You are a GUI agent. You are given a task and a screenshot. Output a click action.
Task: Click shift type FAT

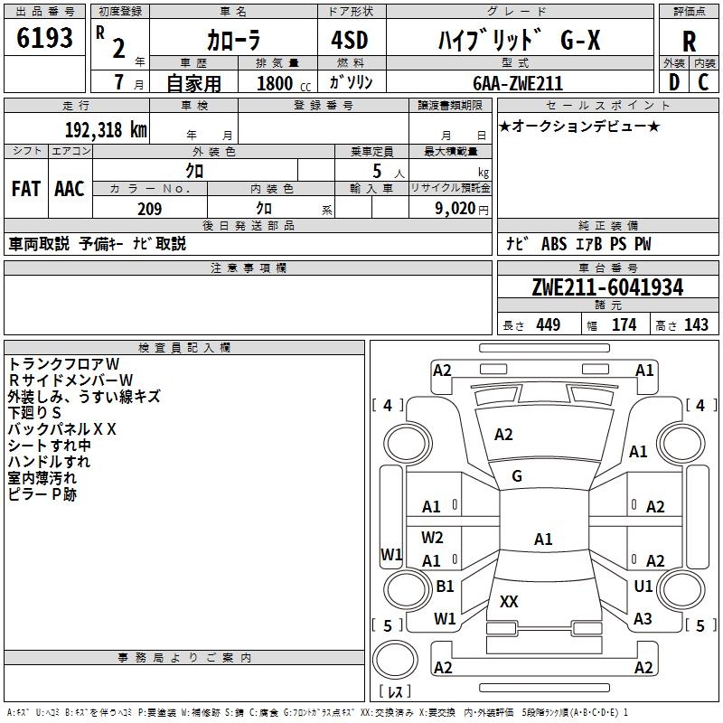coord(26,189)
